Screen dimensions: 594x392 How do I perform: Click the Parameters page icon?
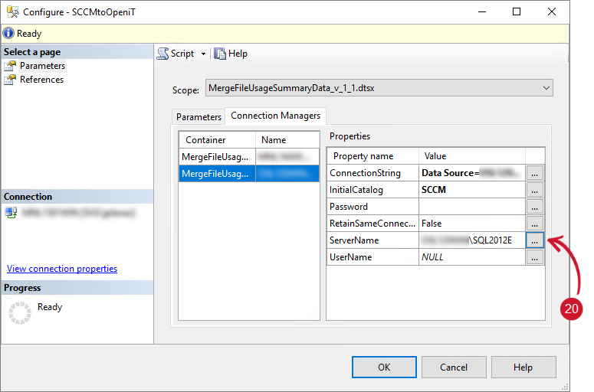click(x=10, y=66)
